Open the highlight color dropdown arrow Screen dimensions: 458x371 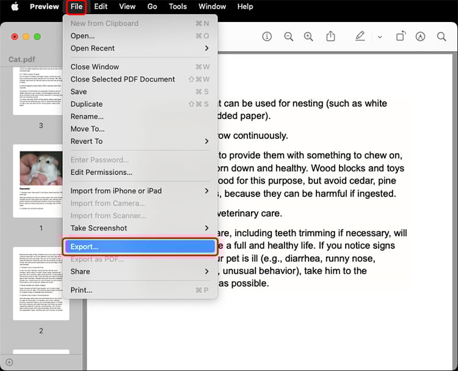coord(380,37)
